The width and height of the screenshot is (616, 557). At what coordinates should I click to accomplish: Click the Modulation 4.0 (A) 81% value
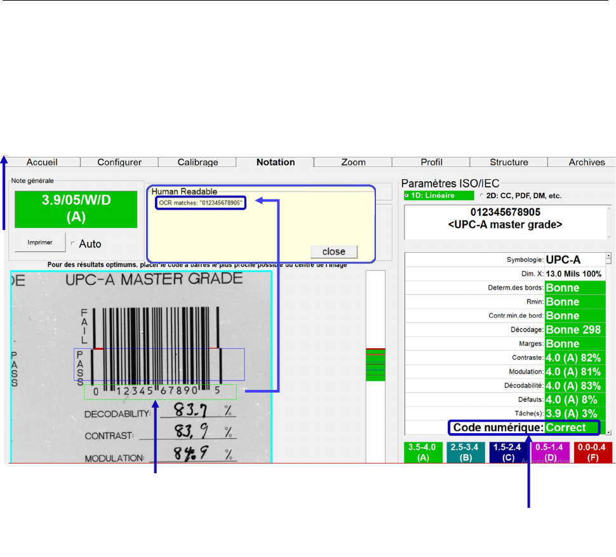(x=575, y=372)
